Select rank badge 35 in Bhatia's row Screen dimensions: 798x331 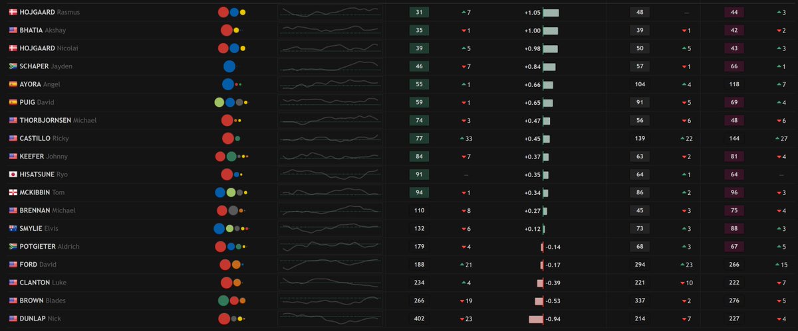click(x=419, y=31)
